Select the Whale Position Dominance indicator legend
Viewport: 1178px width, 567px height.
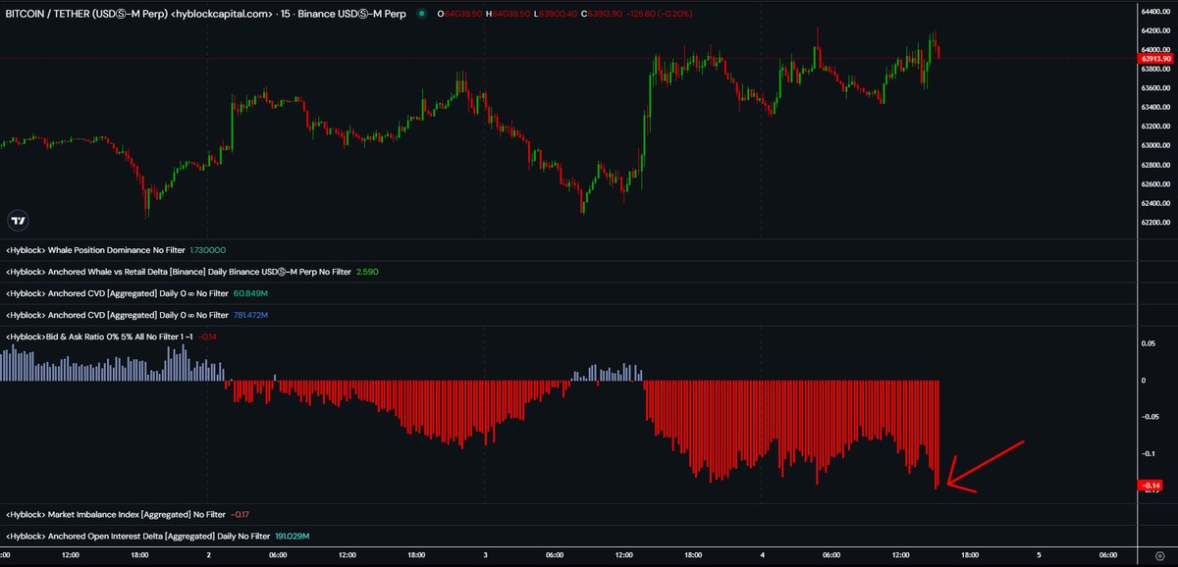94,250
